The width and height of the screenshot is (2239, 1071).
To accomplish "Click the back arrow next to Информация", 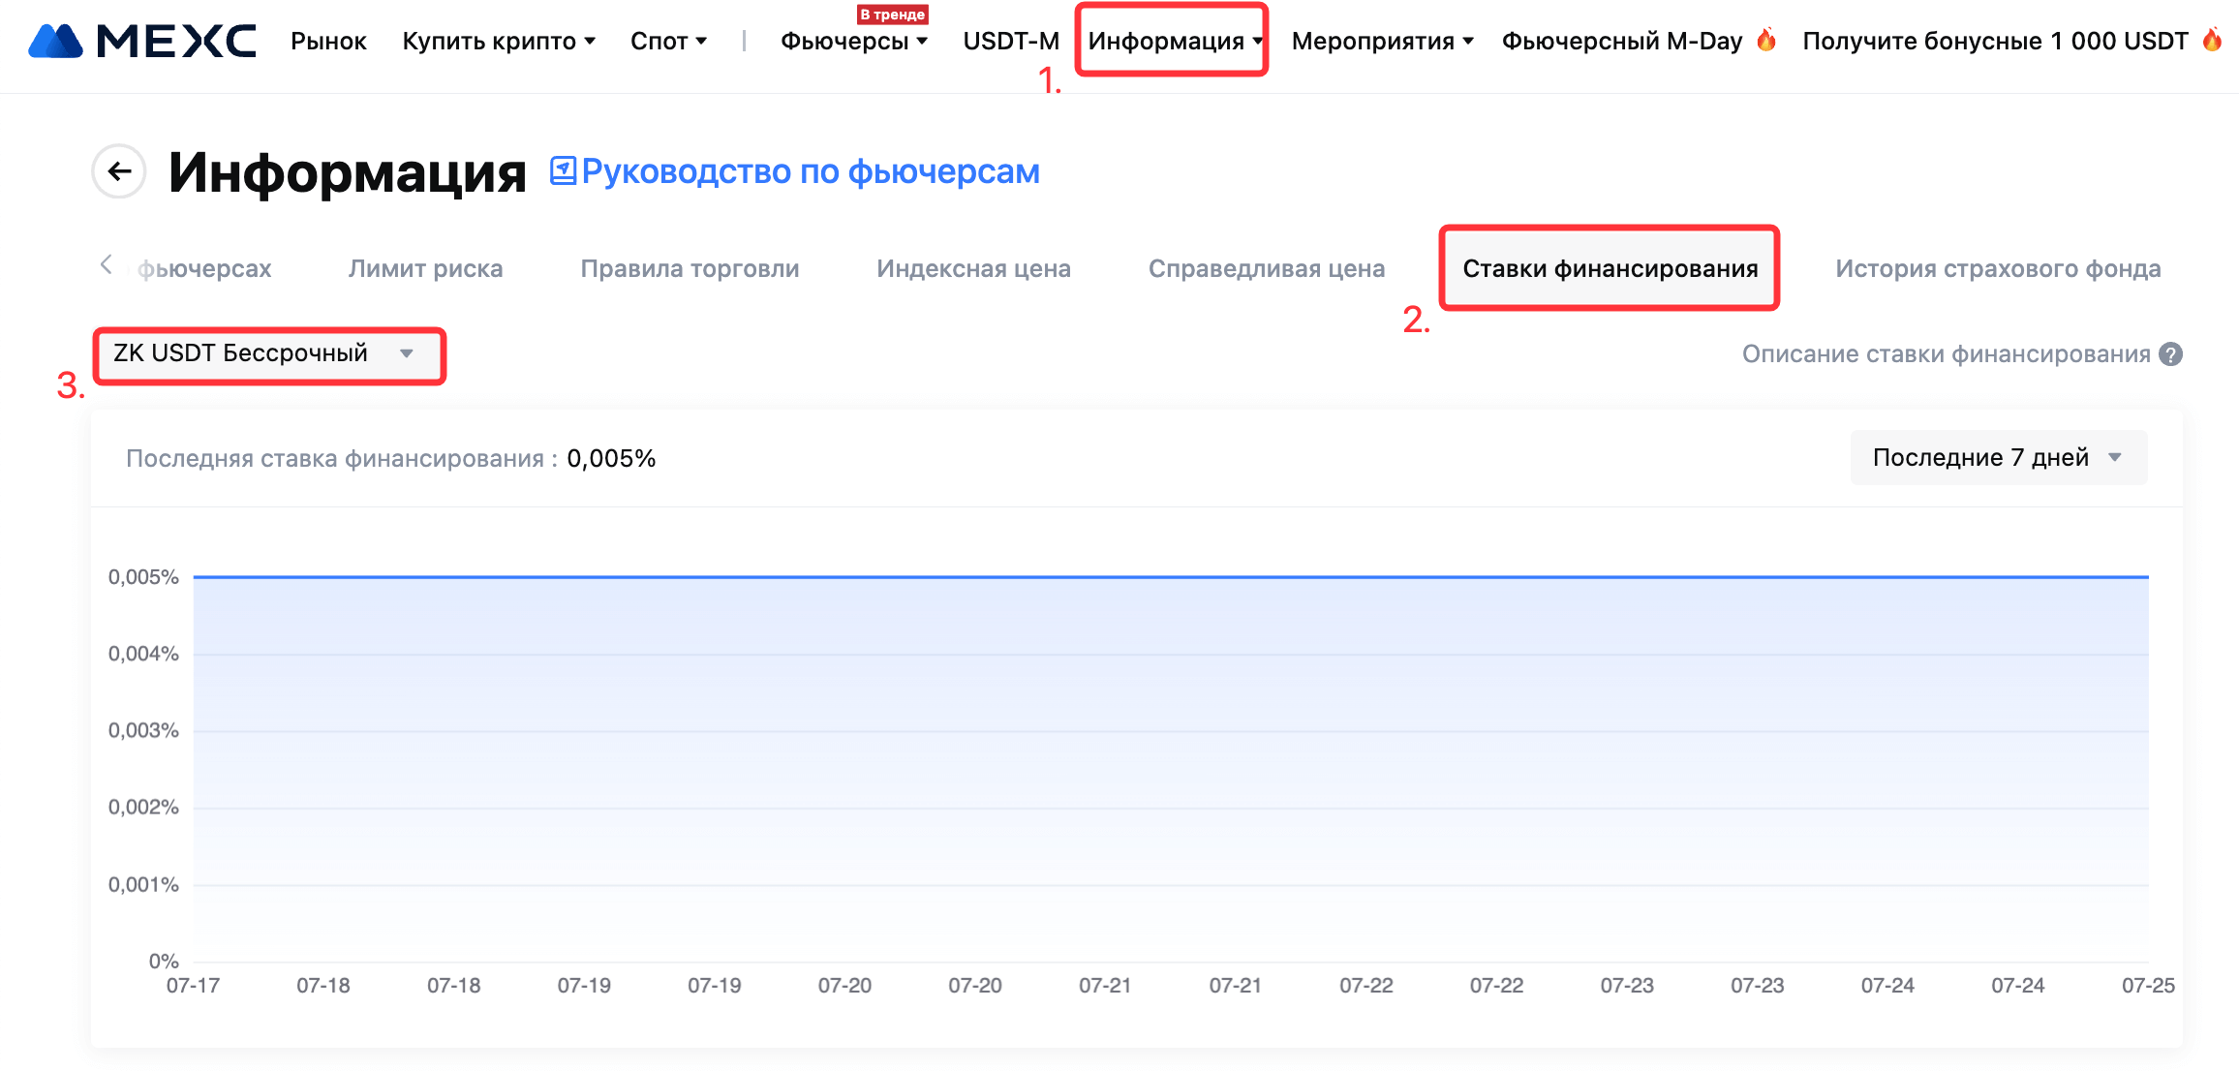I will click(119, 171).
